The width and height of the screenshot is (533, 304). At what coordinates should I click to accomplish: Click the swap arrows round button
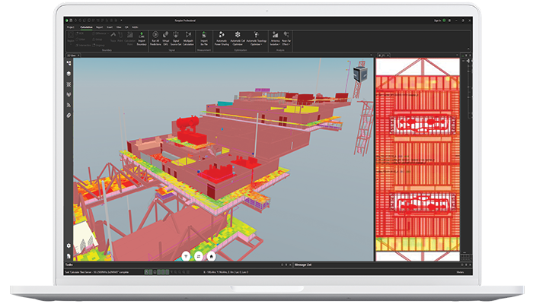(x=199, y=256)
